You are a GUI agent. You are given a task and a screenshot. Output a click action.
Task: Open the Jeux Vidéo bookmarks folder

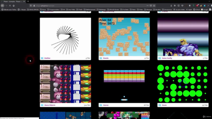(71, 10)
